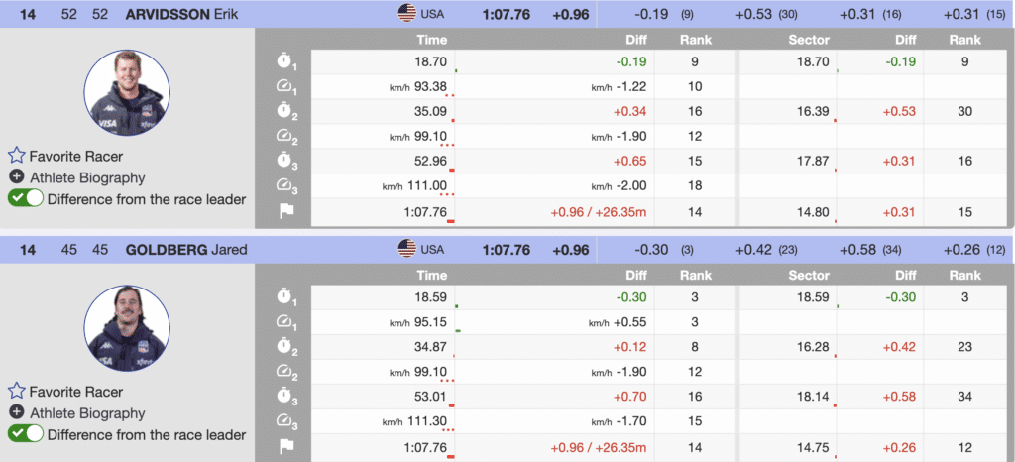Click Arvidsson's Athlete Biography plus icon
The width and height of the screenshot is (1015, 462).
click(17, 177)
